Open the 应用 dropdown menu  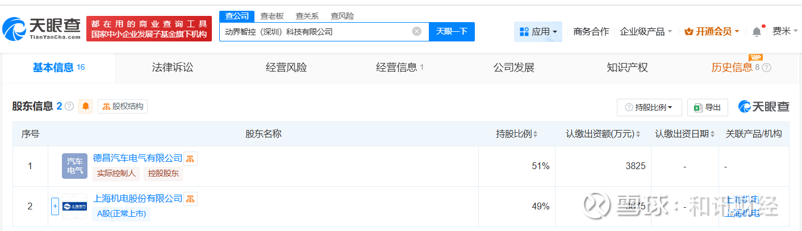[538, 32]
